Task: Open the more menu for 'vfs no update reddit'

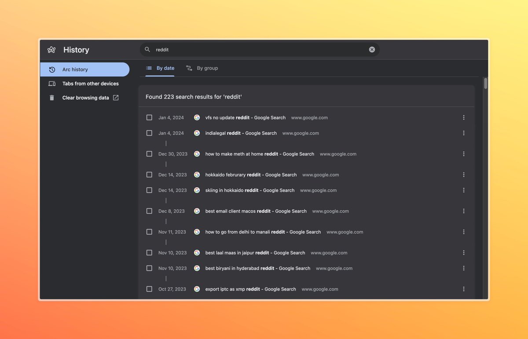Action: pyautogui.click(x=464, y=117)
